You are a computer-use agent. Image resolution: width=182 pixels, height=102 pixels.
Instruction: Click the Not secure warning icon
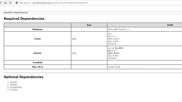16,3
